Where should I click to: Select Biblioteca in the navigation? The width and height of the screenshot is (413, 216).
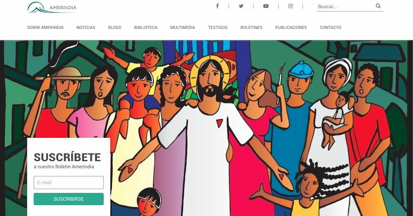coord(146,27)
